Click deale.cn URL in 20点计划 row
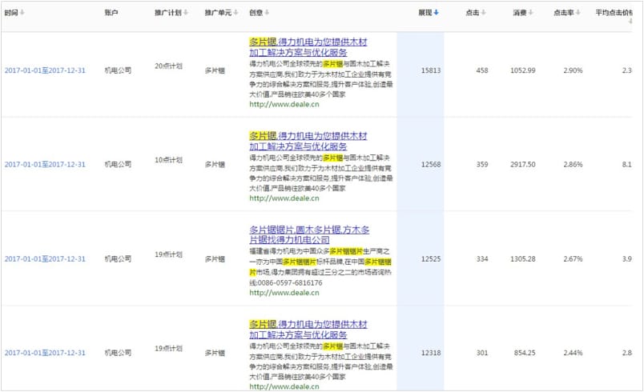Screen dimensions: 644x392 pos(284,104)
